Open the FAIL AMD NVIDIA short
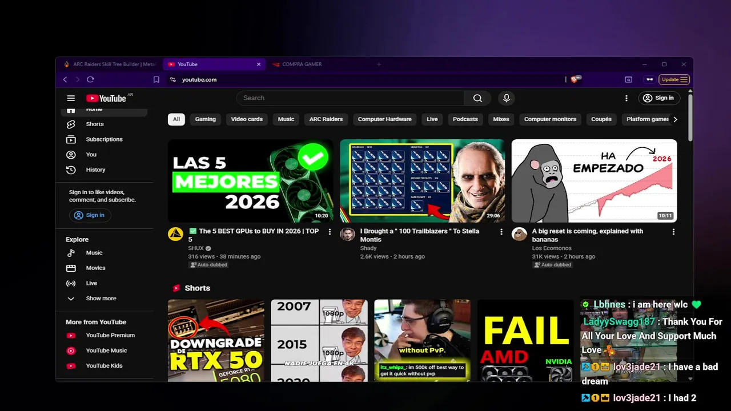The height and width of the screenshot is (411, 731). [525, 340]
